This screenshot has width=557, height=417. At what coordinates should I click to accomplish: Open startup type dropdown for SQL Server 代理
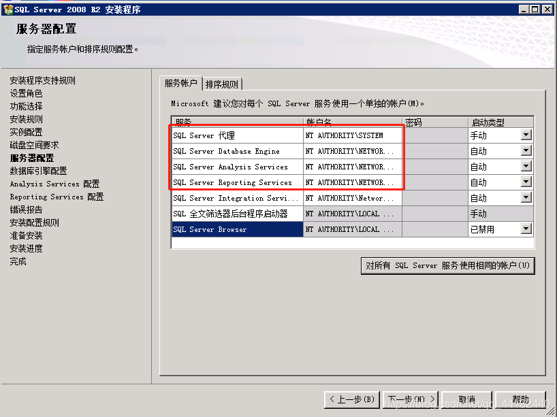point(526,135)
